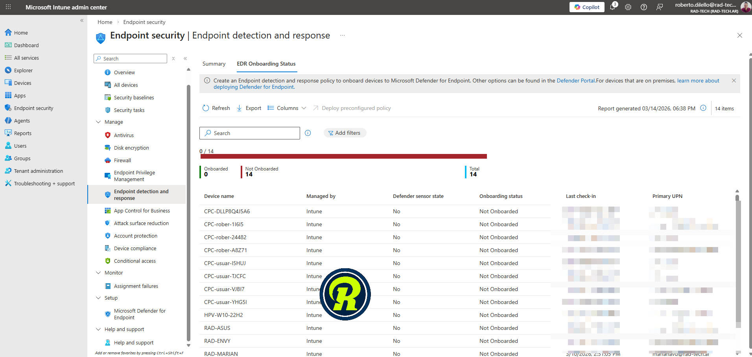Viewport: 752px width, 357px height.
Task: Click the help question mark icon
Action: 644,7
